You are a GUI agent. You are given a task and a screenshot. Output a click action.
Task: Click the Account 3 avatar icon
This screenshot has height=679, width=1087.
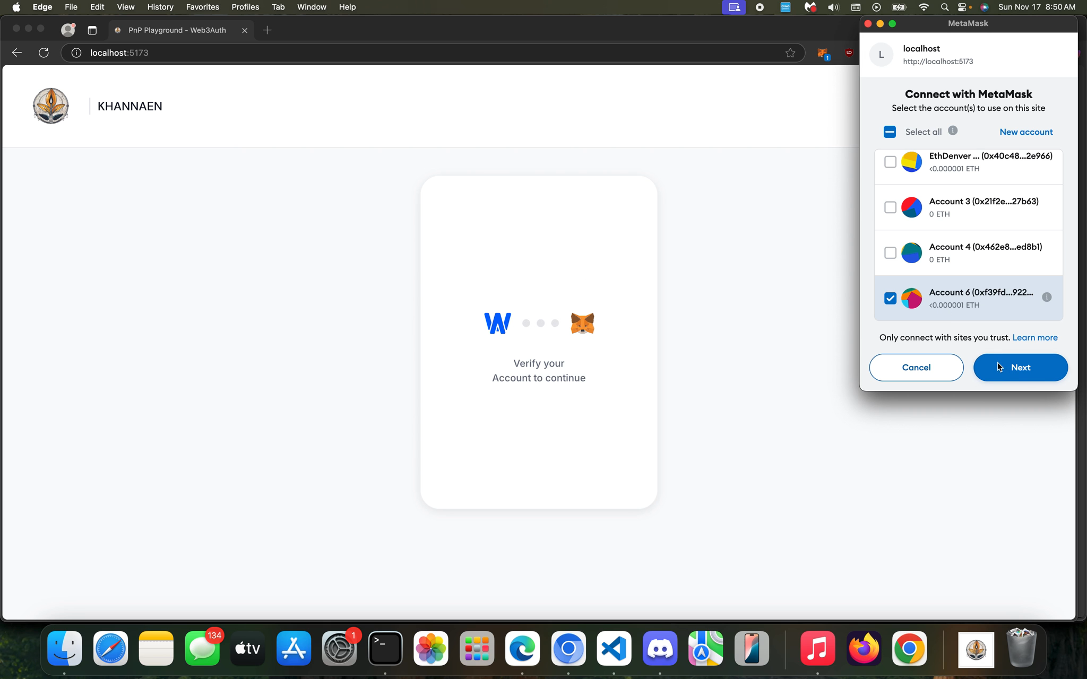pos(911,207)
